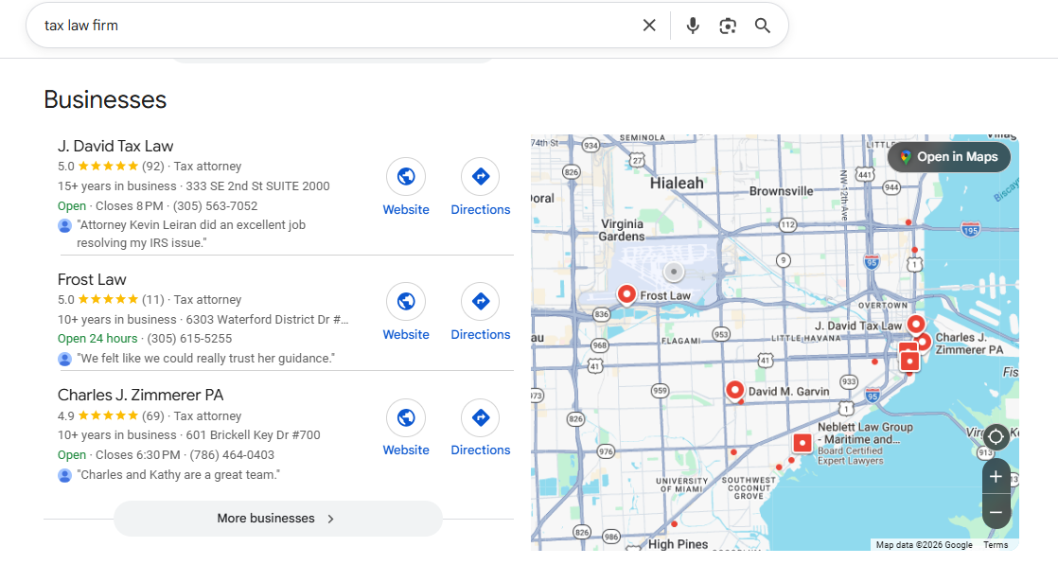1058x565 pixels.
Task: Center map on my location
Action: (996, 436)
